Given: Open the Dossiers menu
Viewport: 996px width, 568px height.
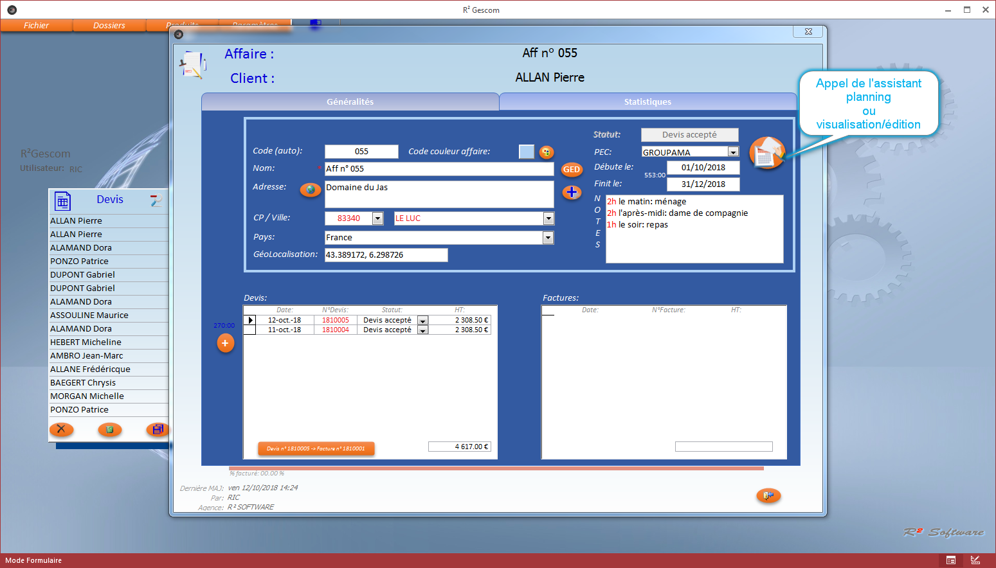Looking at the screenshot, I should [109, 25].
